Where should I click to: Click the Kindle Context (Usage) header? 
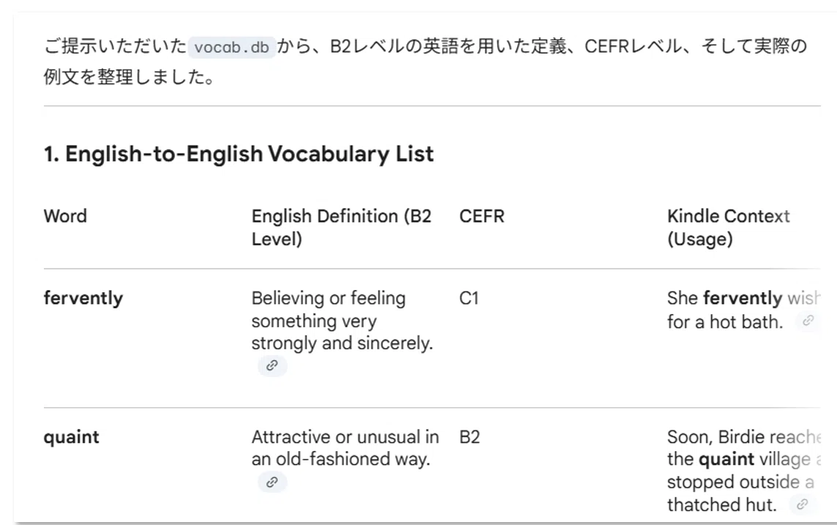coord(728,228)
